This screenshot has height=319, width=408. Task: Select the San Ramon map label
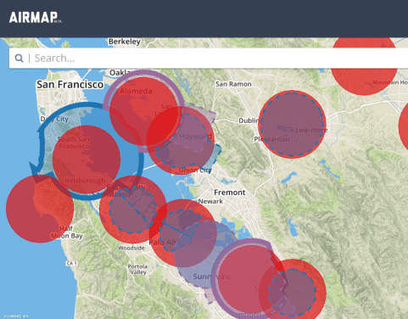coord(233,84)
